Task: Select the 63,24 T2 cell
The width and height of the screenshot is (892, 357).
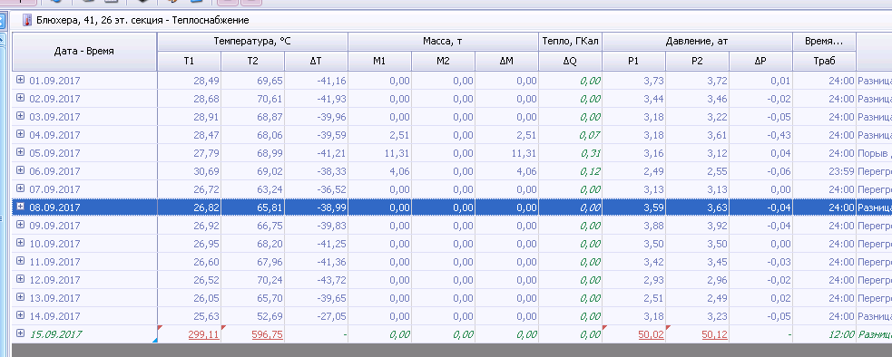Action: (x=252, y=189)
